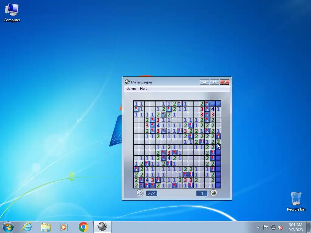
Task: Click the flag directly below the top-left corner cell
Action: coord(136,109)
